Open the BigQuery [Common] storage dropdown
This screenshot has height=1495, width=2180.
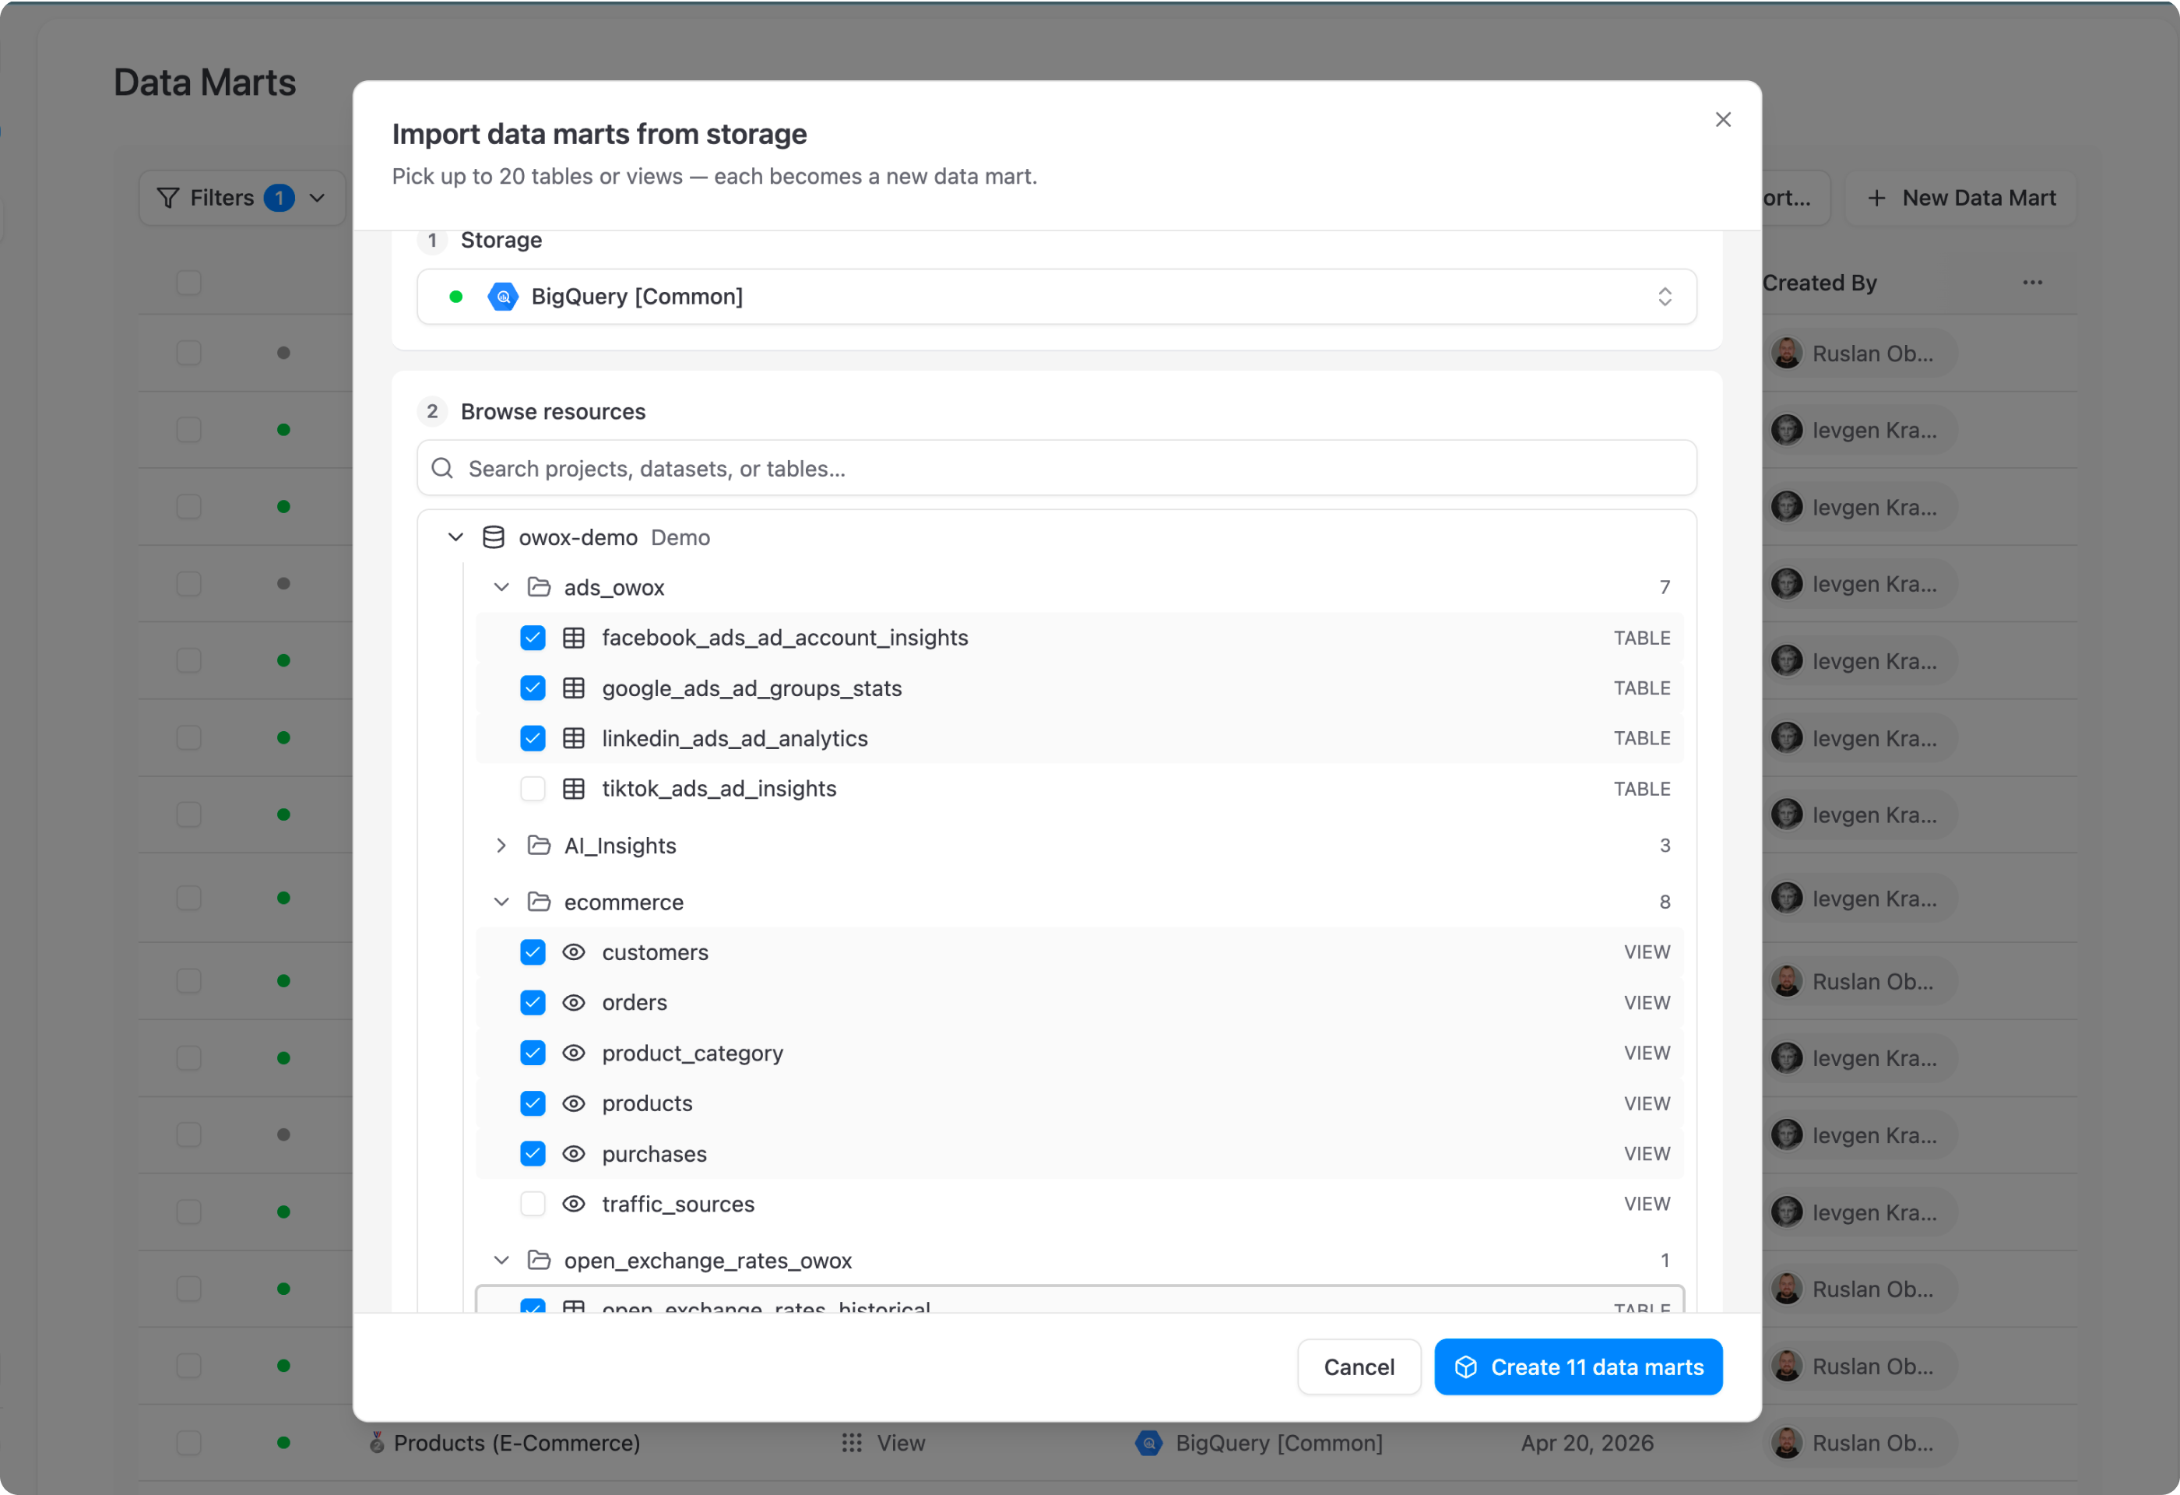1057,297
